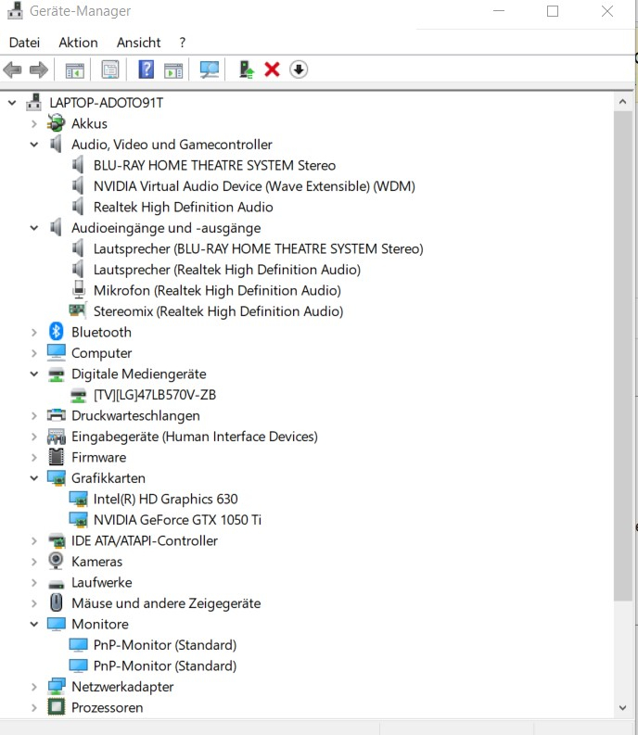638x735 pixels.
Task: Expand the Akkus category
Action: click(x=33, y=124)
